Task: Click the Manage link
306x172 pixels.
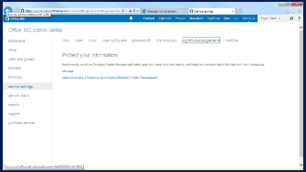Action: (68, 71)
